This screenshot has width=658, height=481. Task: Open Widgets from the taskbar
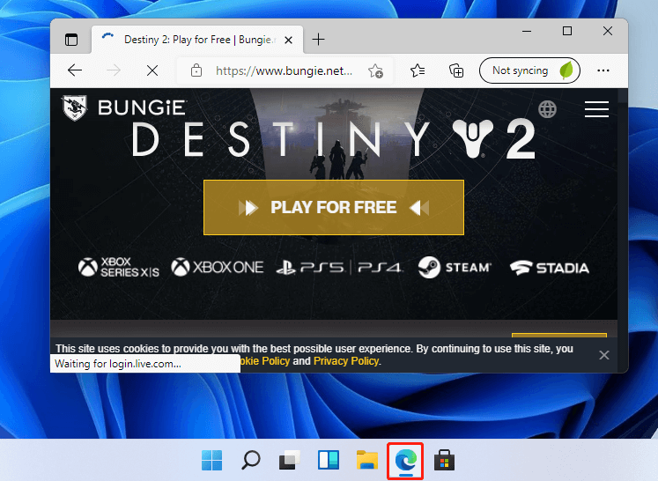[x=329, y=461]
